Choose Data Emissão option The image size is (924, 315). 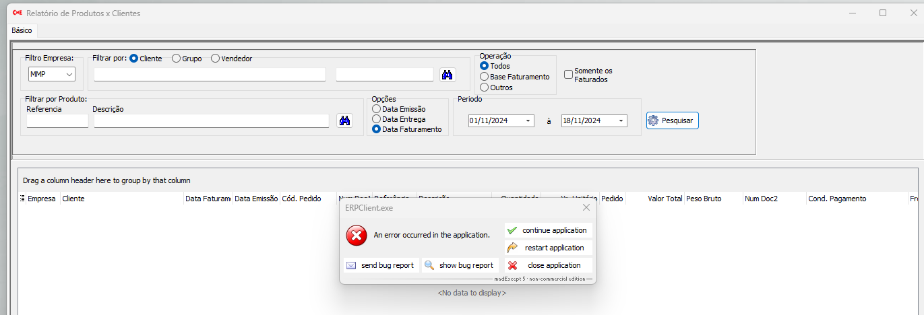(x=376, y=109)
